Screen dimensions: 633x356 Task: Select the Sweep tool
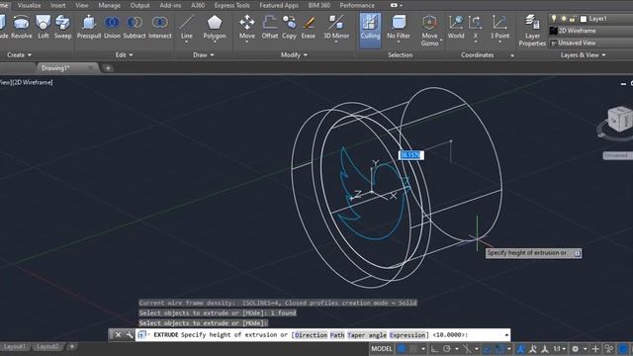(x=62, y=27)
